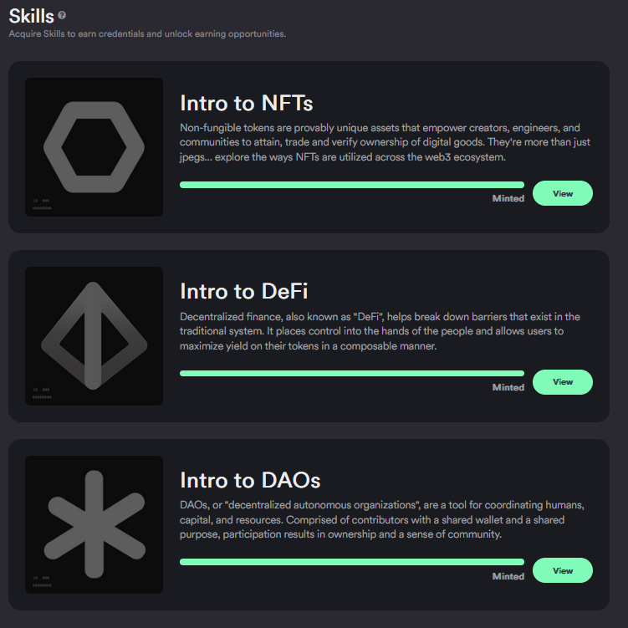The width and height of the screenshot is (628, 628).
Task: Click the Intro to NFTs progress bar
Action: coord(352,185)
